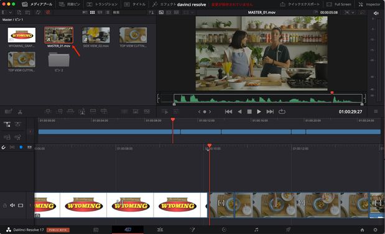The width and height of the screenshot is (385, 234).
Task: Click the Sync Clips icon
Action: point(38,12)
